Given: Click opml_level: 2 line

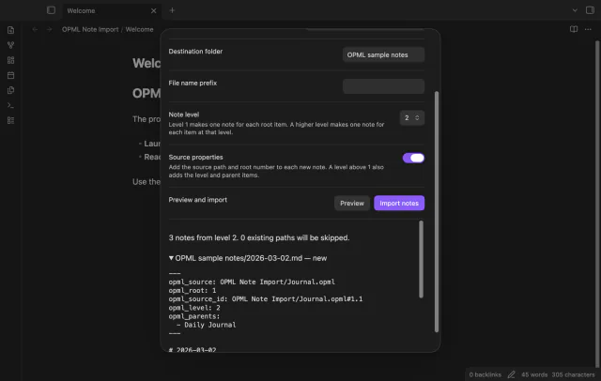Looking at the screenshot, I should coord(194,308).
